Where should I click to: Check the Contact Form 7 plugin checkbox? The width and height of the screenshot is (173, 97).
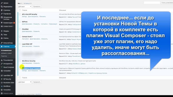[20, 37]
